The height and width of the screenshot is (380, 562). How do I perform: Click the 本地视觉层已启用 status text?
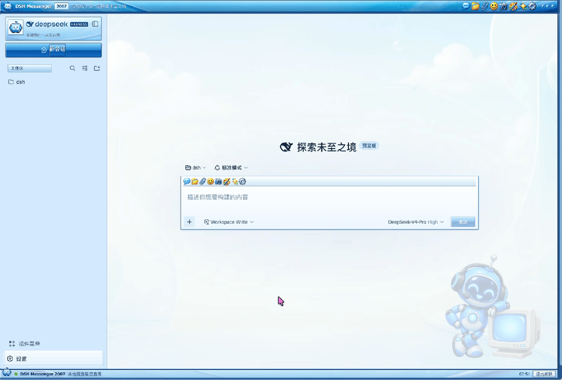tap(84, 374)
